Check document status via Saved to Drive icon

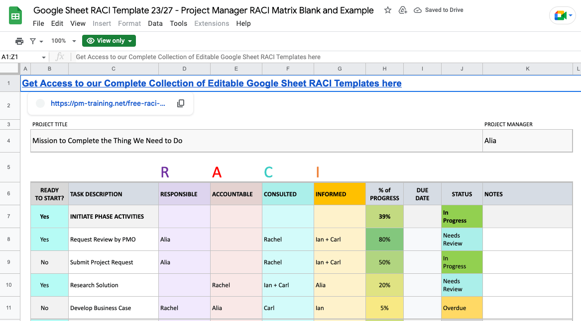tap(418, 10)
